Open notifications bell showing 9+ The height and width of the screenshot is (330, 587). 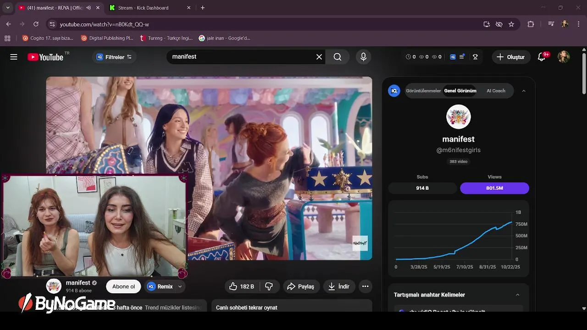542,57
